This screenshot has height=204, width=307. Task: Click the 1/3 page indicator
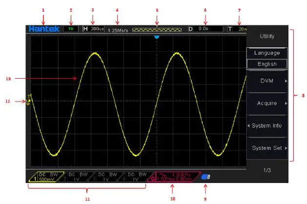[267, 170]
